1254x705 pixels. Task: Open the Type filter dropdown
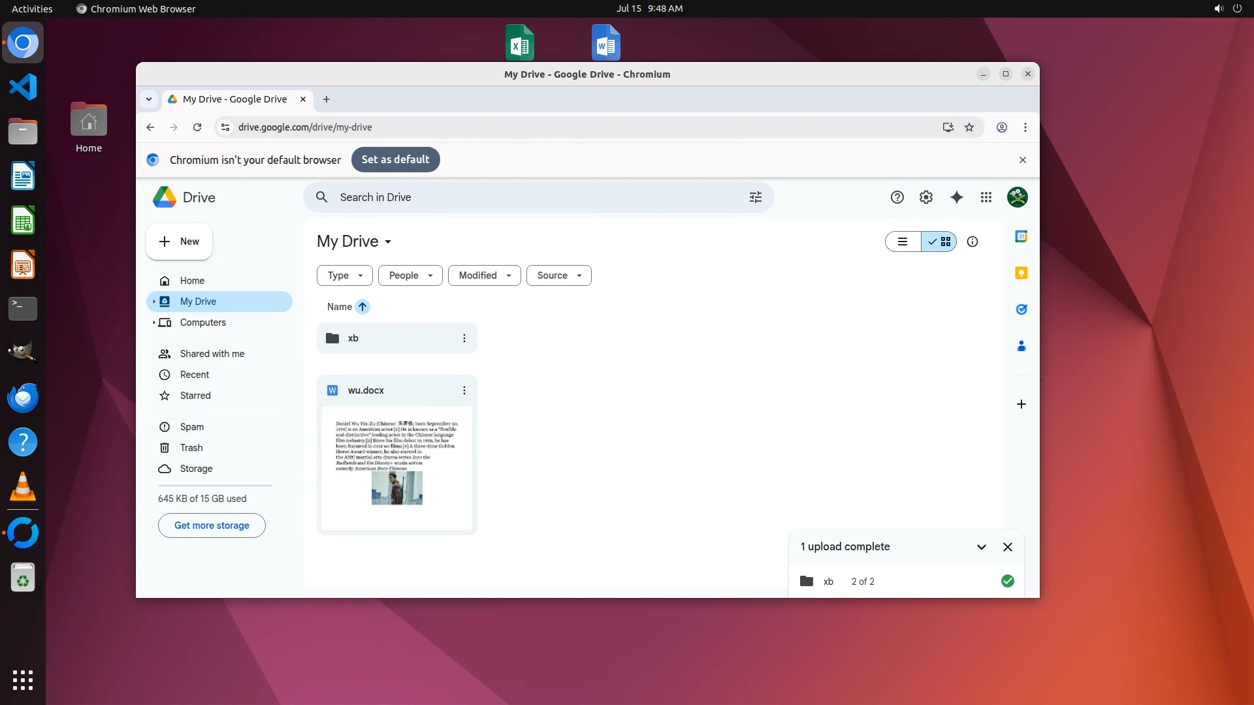(x=344, y=275)
